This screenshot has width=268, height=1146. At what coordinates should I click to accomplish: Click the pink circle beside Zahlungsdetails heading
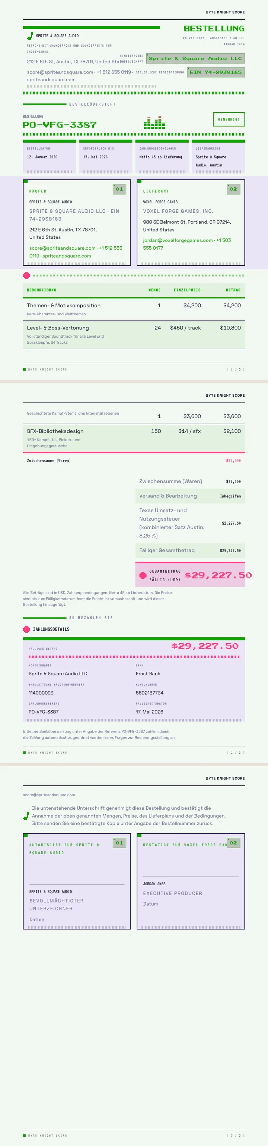point(27,629)
